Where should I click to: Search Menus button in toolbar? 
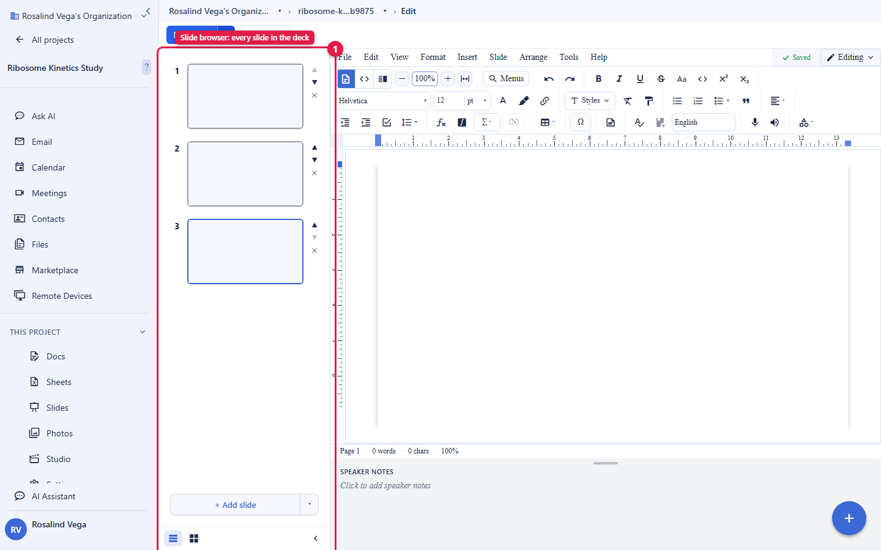click(507, 79)
